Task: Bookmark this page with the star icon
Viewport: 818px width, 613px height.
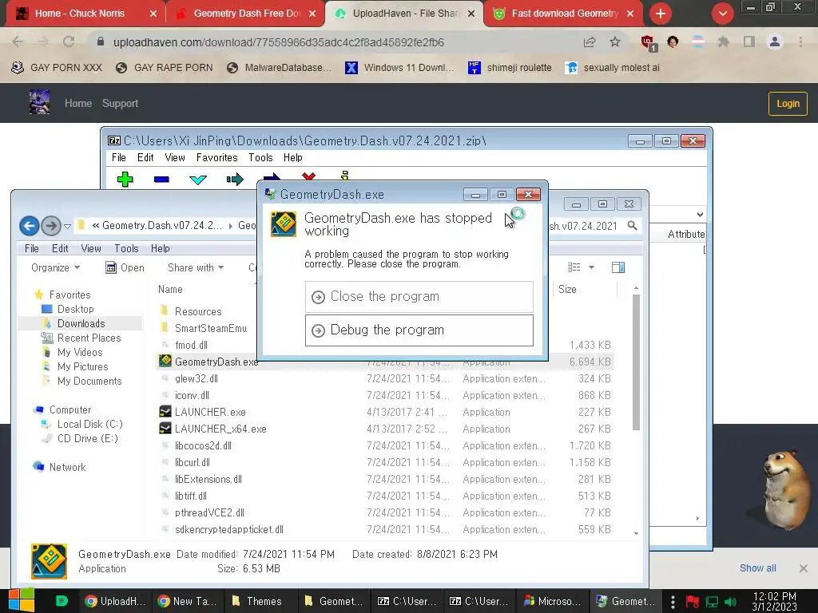Action: 615,42
